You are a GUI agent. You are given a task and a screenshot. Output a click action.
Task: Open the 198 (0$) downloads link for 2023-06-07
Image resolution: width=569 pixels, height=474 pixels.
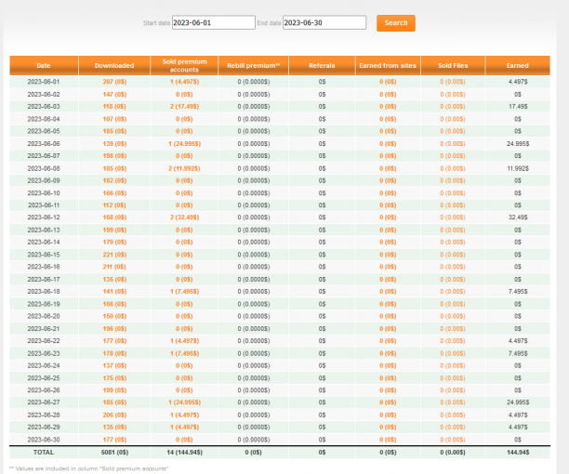(114, 156)
